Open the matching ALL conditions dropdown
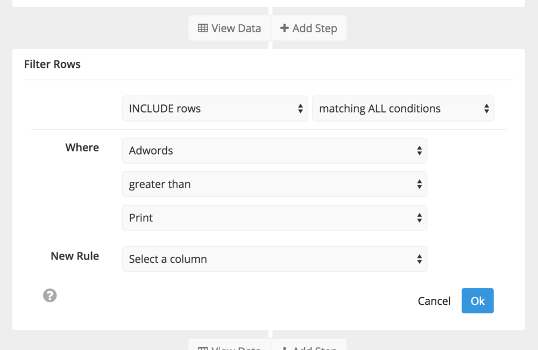This screenshot has height=350, width=538. pyautogui.click(x=403, y=109)
